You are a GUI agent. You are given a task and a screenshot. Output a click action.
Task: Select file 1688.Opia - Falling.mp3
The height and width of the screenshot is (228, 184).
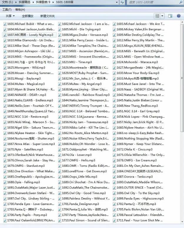coord(22,182)
